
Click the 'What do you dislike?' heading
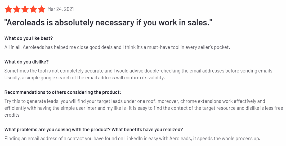pos(26,62)
